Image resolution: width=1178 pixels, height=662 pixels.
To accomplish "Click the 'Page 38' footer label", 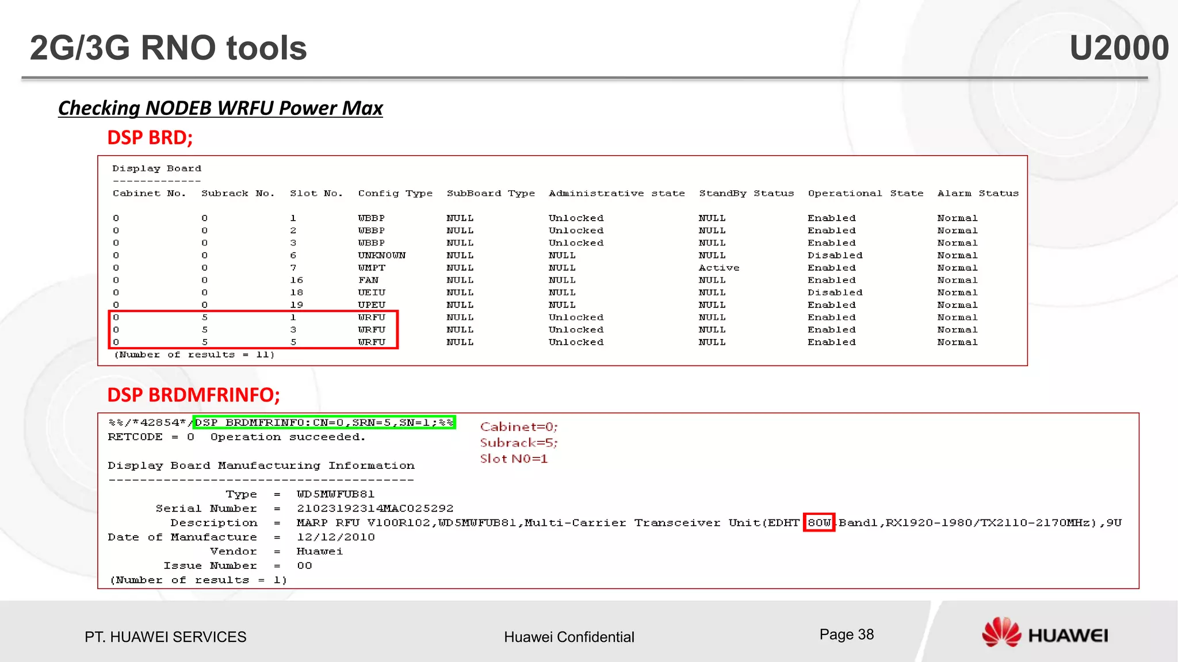I will [847, 634].
